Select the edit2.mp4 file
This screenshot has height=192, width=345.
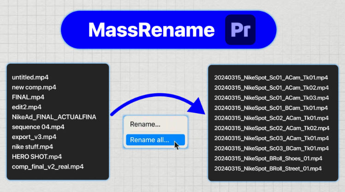[x=27, y=107]
